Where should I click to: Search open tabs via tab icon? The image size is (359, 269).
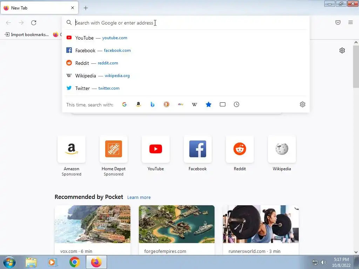click(x=223, y=104)
